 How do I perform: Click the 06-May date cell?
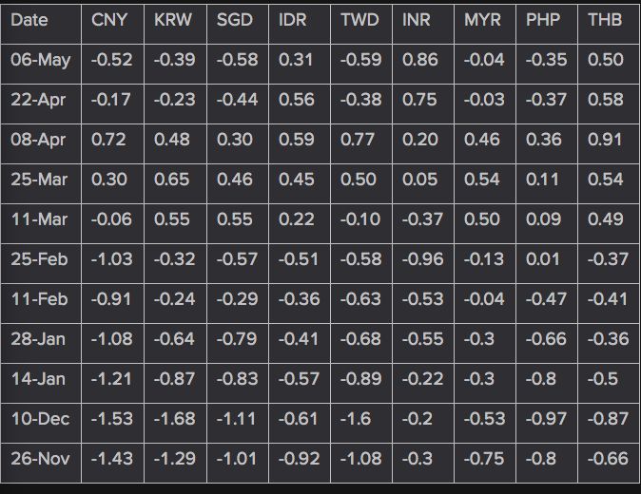coord(41,61)
